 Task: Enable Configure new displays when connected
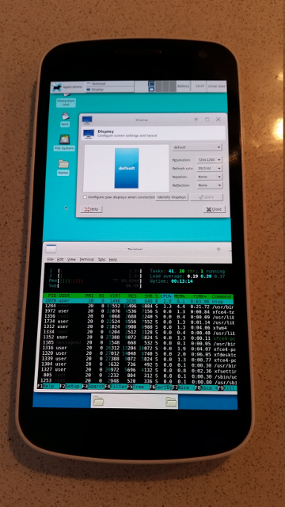85,197
